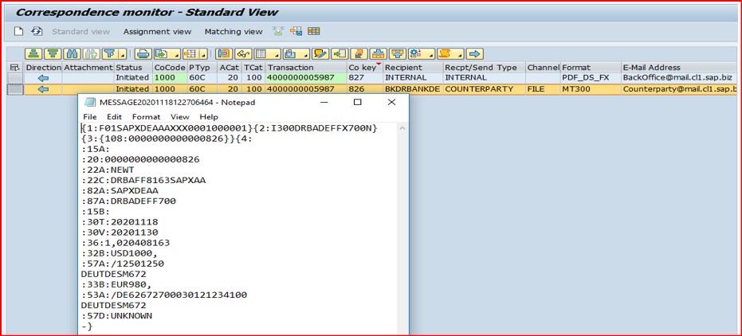Open the hand-over-document button dropdown arrow
Screen dimensions: 742x336
coord(304,54)
